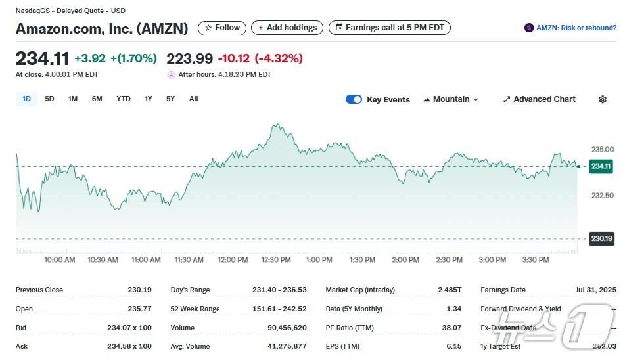
Task: Click the 230.19 previous close chart label
Action: pos(601,238)
